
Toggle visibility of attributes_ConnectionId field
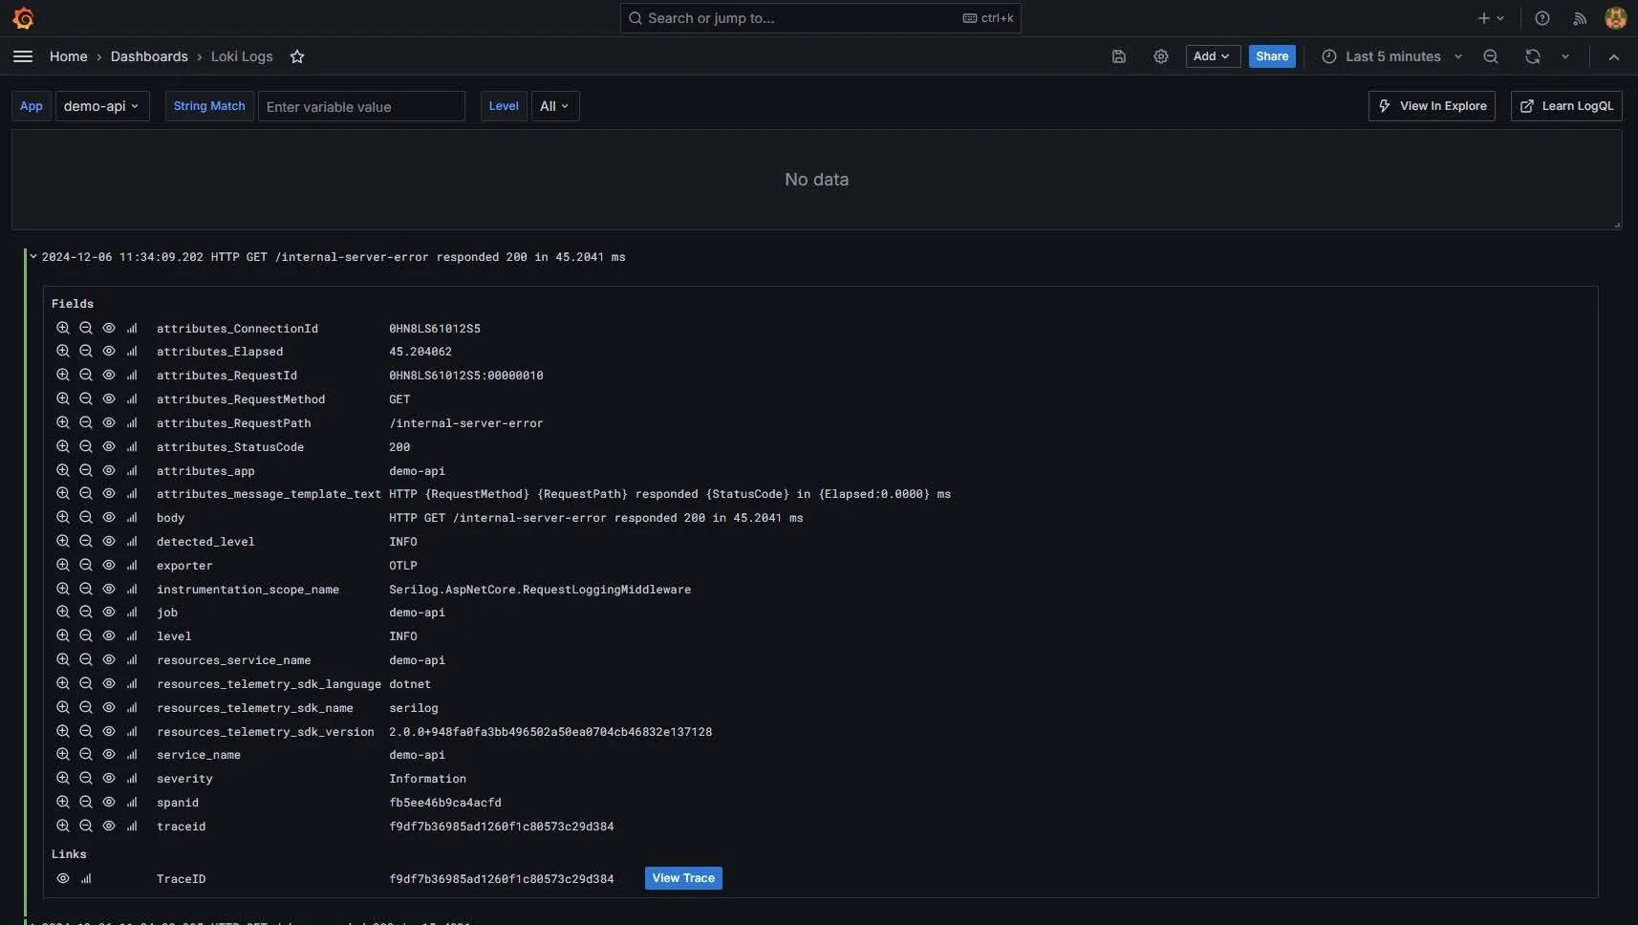tap(109, 328)
